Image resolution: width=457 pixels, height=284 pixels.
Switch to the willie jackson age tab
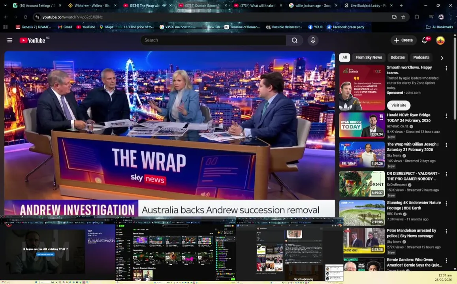click(x=312, y=6)
